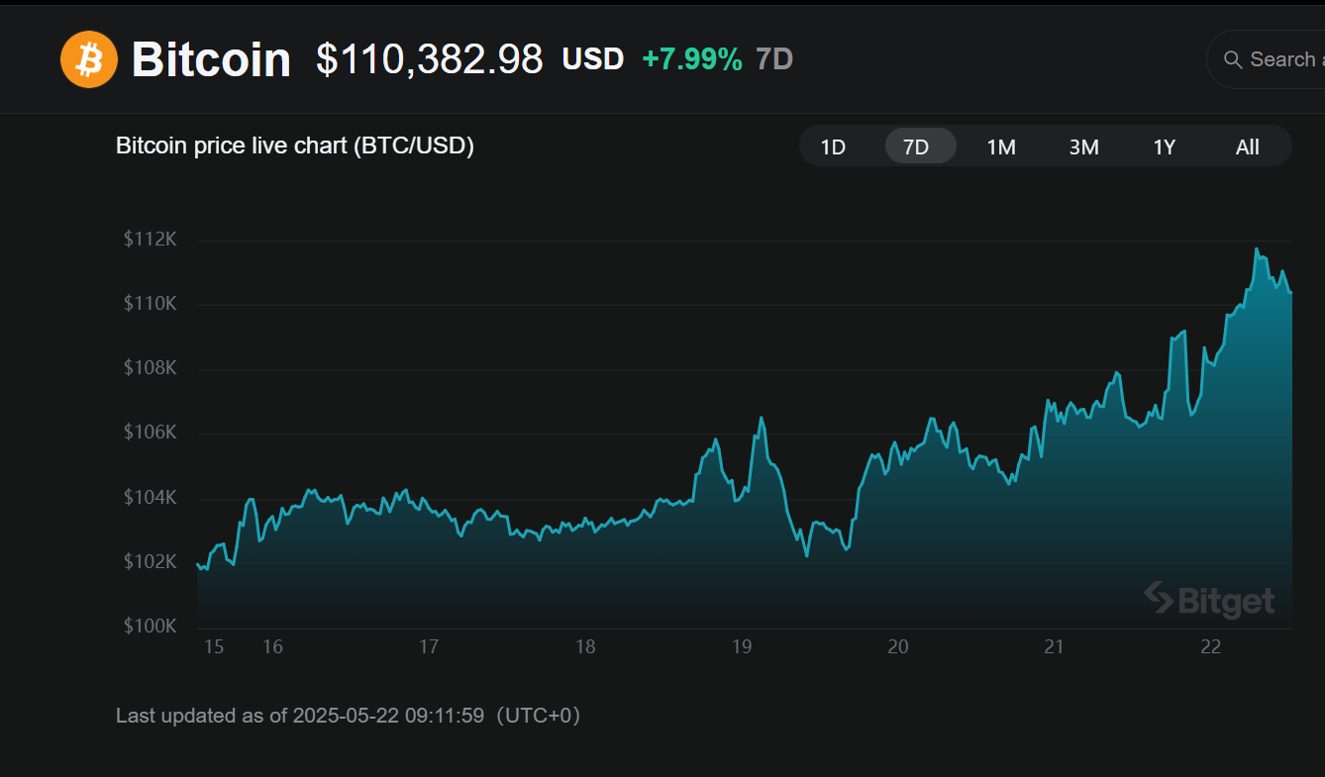This screenshot has width=1325, height=777.
Task: Click the date label 18 on x-axis
Action: tap(585, 646)
